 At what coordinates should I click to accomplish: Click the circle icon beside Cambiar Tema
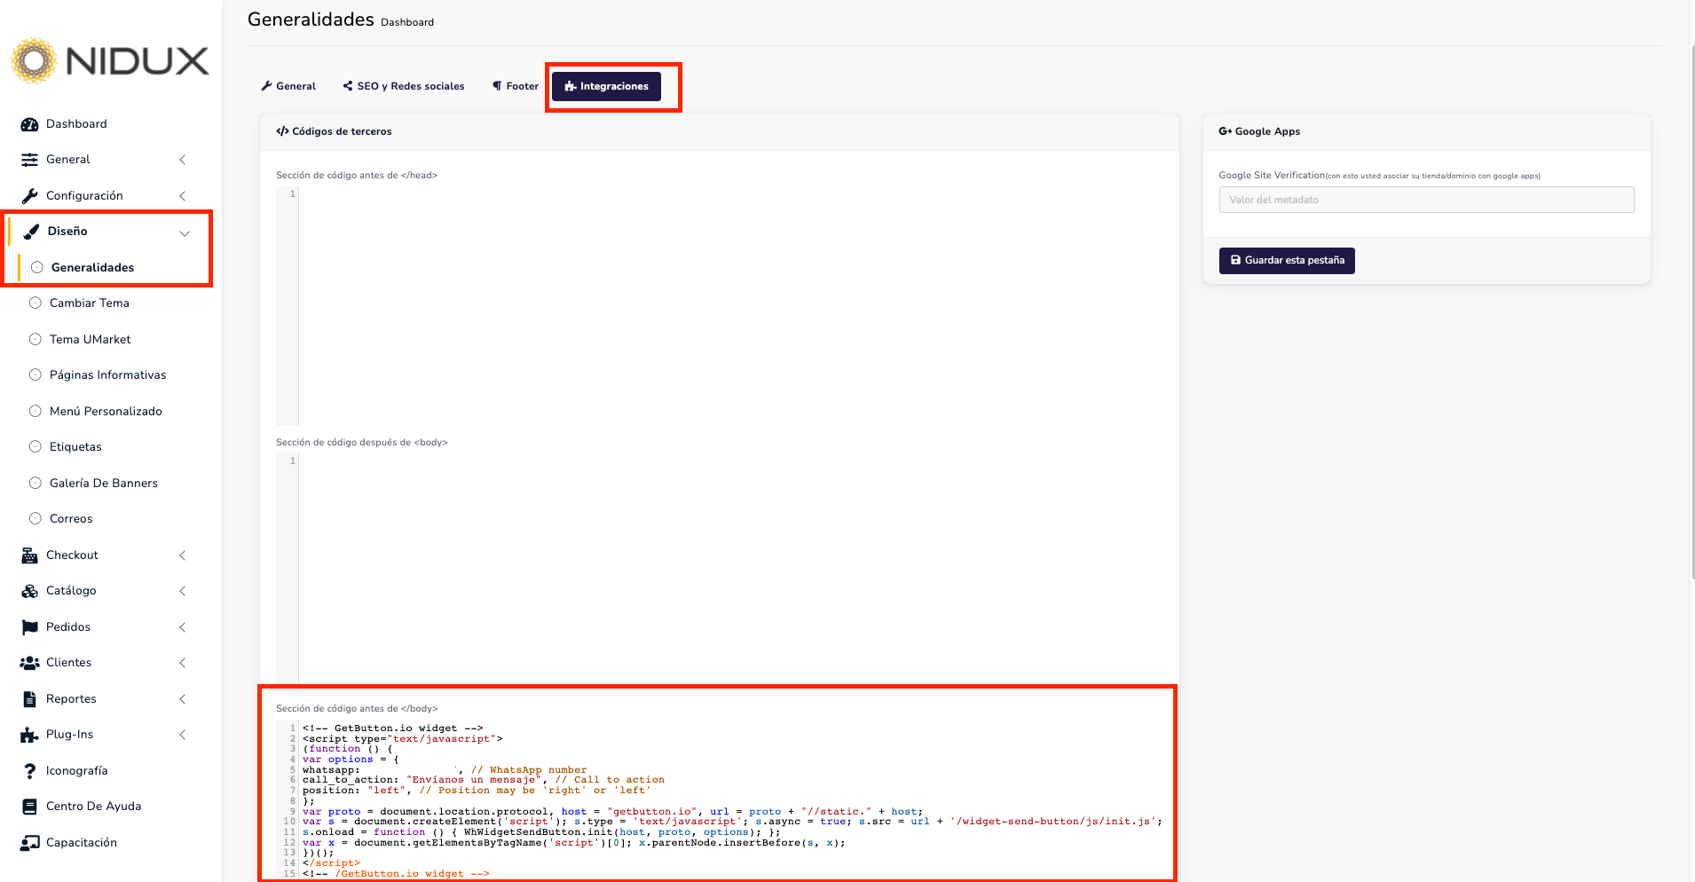coord(35,303)
